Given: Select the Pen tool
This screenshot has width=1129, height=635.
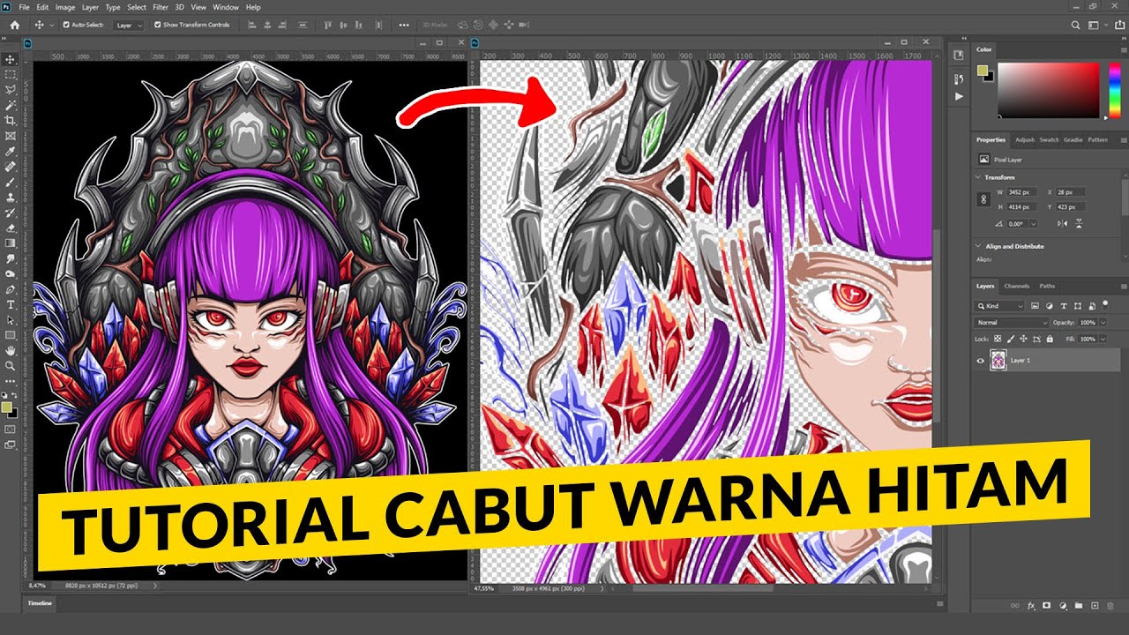Looking at the screenshot, I should tap(11, 289).
